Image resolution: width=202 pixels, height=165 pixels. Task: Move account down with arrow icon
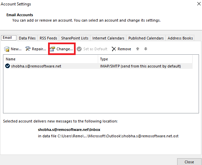click(x=146, y=49)
